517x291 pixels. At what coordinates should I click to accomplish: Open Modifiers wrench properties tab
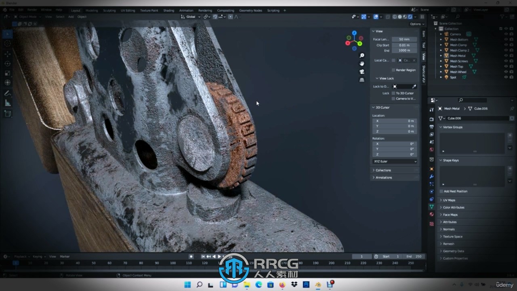pyautogui.click(x=431, y=177)
